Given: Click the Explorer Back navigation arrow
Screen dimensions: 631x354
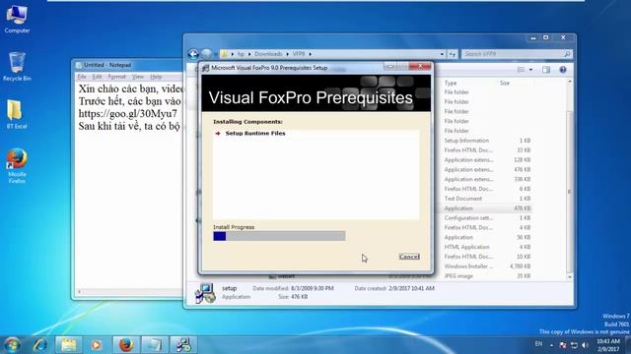Looking at the screenshot, I should (193, 54).
